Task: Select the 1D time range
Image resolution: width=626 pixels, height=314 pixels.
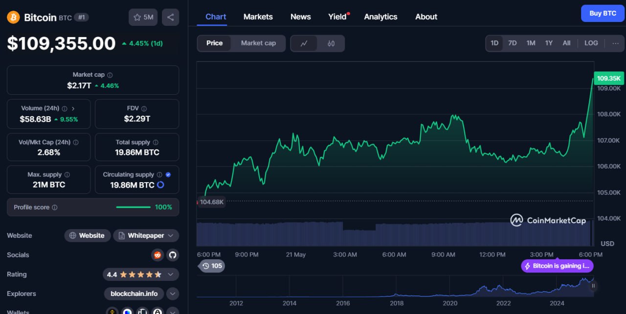Action: pyautogui.click(x=494, y=43)
